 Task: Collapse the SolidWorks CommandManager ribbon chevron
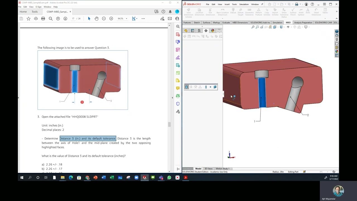click(337, 19)
